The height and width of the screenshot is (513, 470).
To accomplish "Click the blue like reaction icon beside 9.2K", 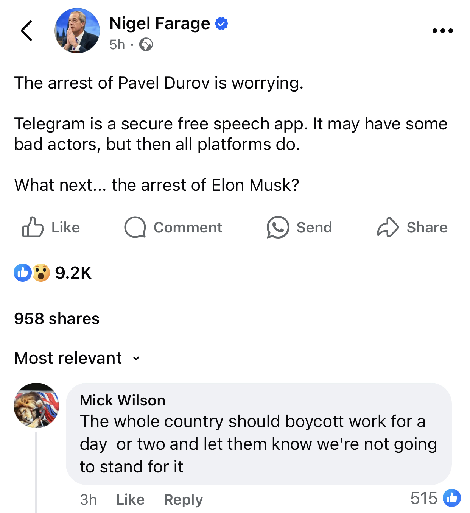I will click(x=23, y=273).
